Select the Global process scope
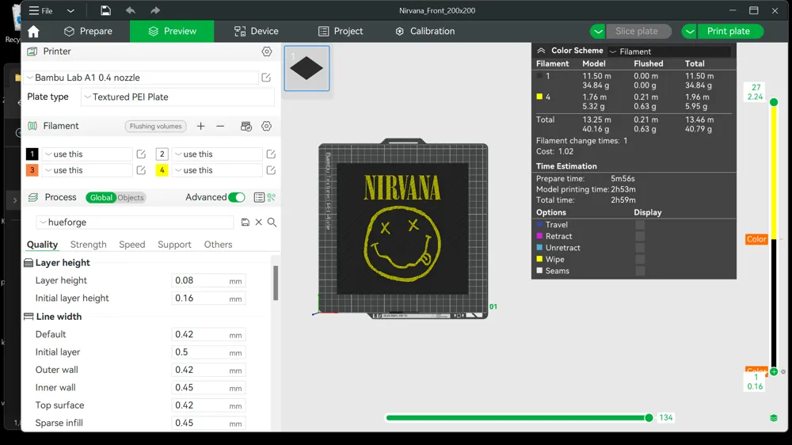The image size is (792, 445). 101,197
